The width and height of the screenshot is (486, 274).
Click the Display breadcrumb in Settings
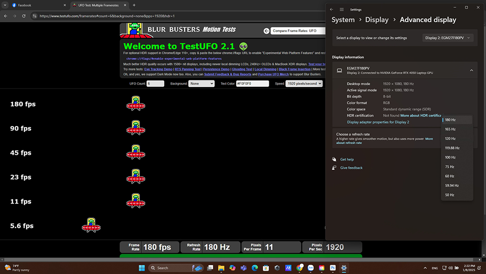(377, 20)
